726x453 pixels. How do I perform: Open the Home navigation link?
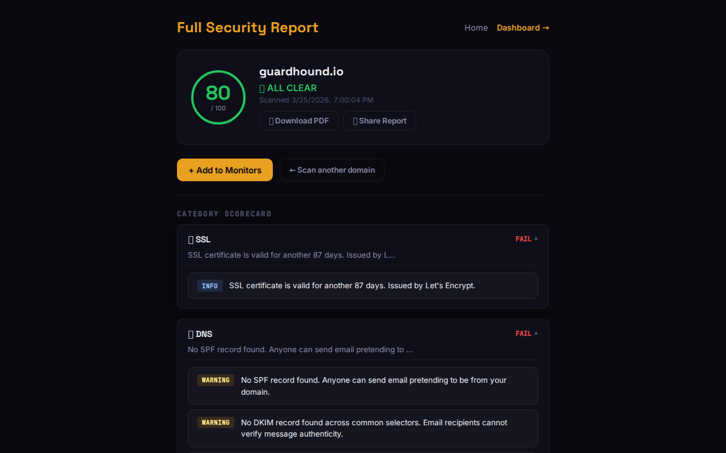point(476,28)
